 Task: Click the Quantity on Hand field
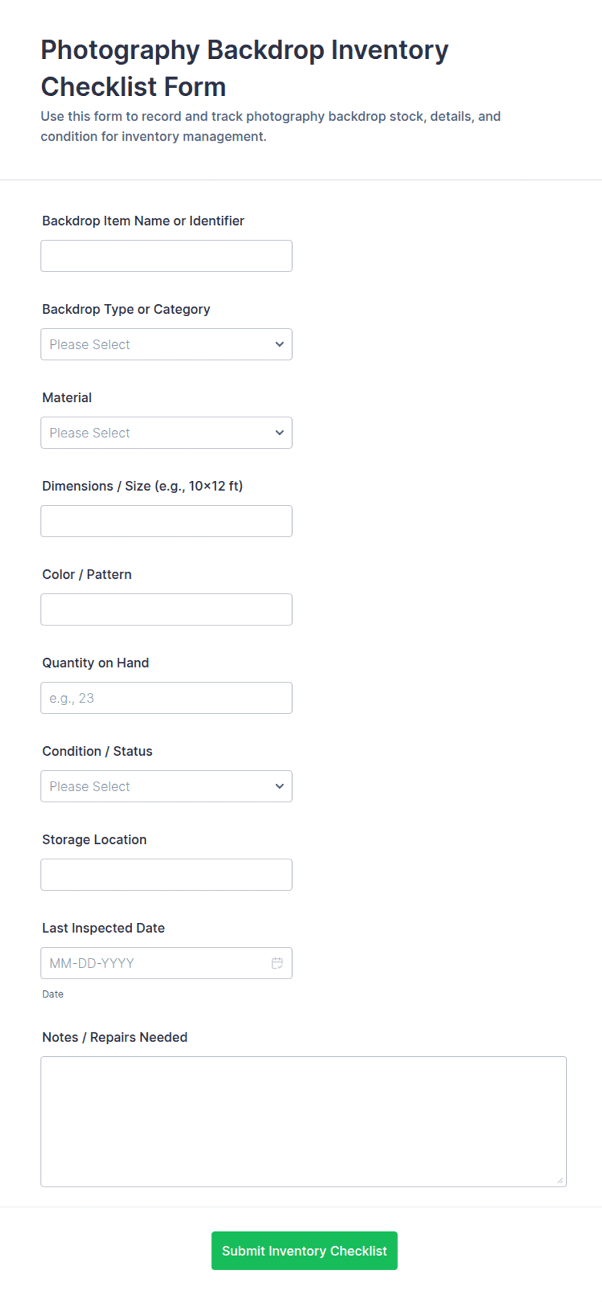click(x=166, y=698)
